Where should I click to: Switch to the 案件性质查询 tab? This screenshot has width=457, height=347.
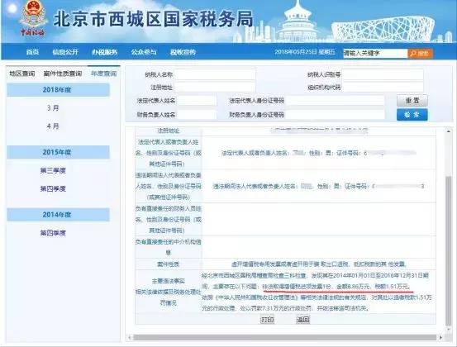click(63, 74)
